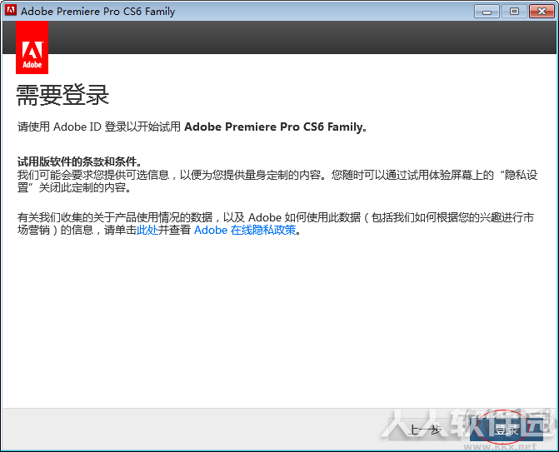Minimize the Premiere Pro CS6 installer window
Viewport: 559px width, 452px height.
pos(487,12)
